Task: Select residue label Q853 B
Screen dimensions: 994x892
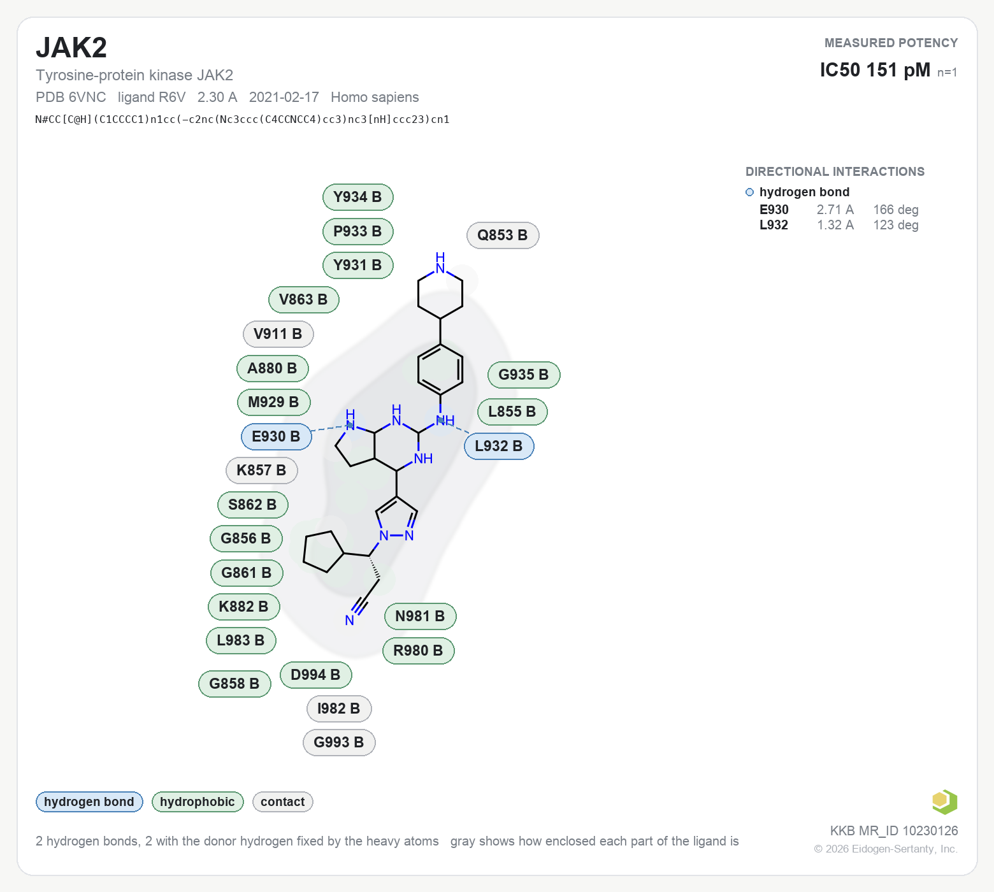Action: click(503, 235)
